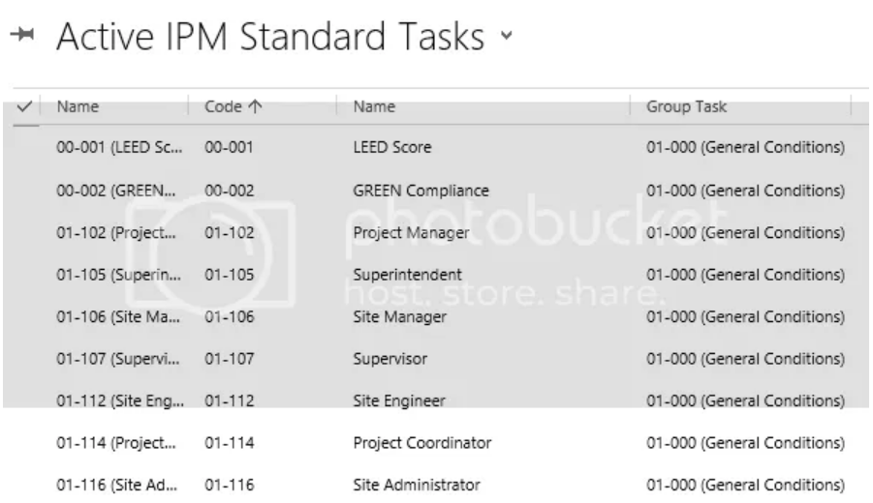The width and height of the screenshot is (873, 503).
Task: Open the 00-002 (GREEN... record link
Action: (116, 191)
